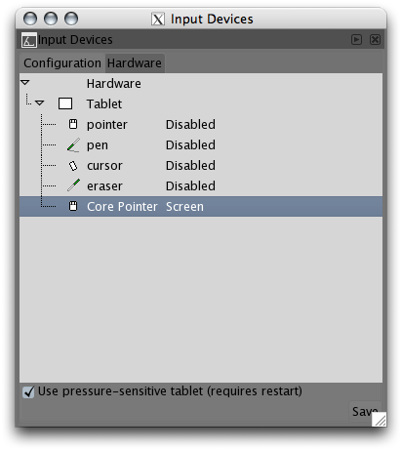The image size is (402, 450).
Task: Click the Disabled mode of pen
Action: click(x=190, y=145)
